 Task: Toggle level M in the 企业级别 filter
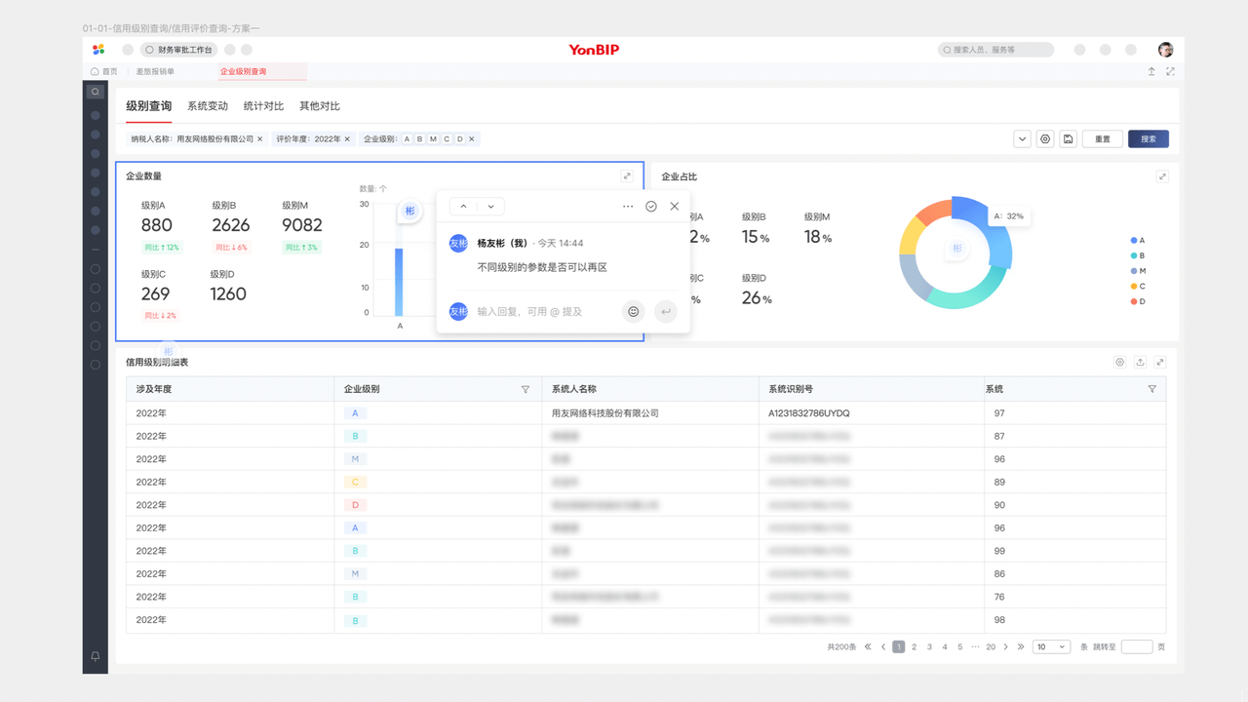[433, 139]
